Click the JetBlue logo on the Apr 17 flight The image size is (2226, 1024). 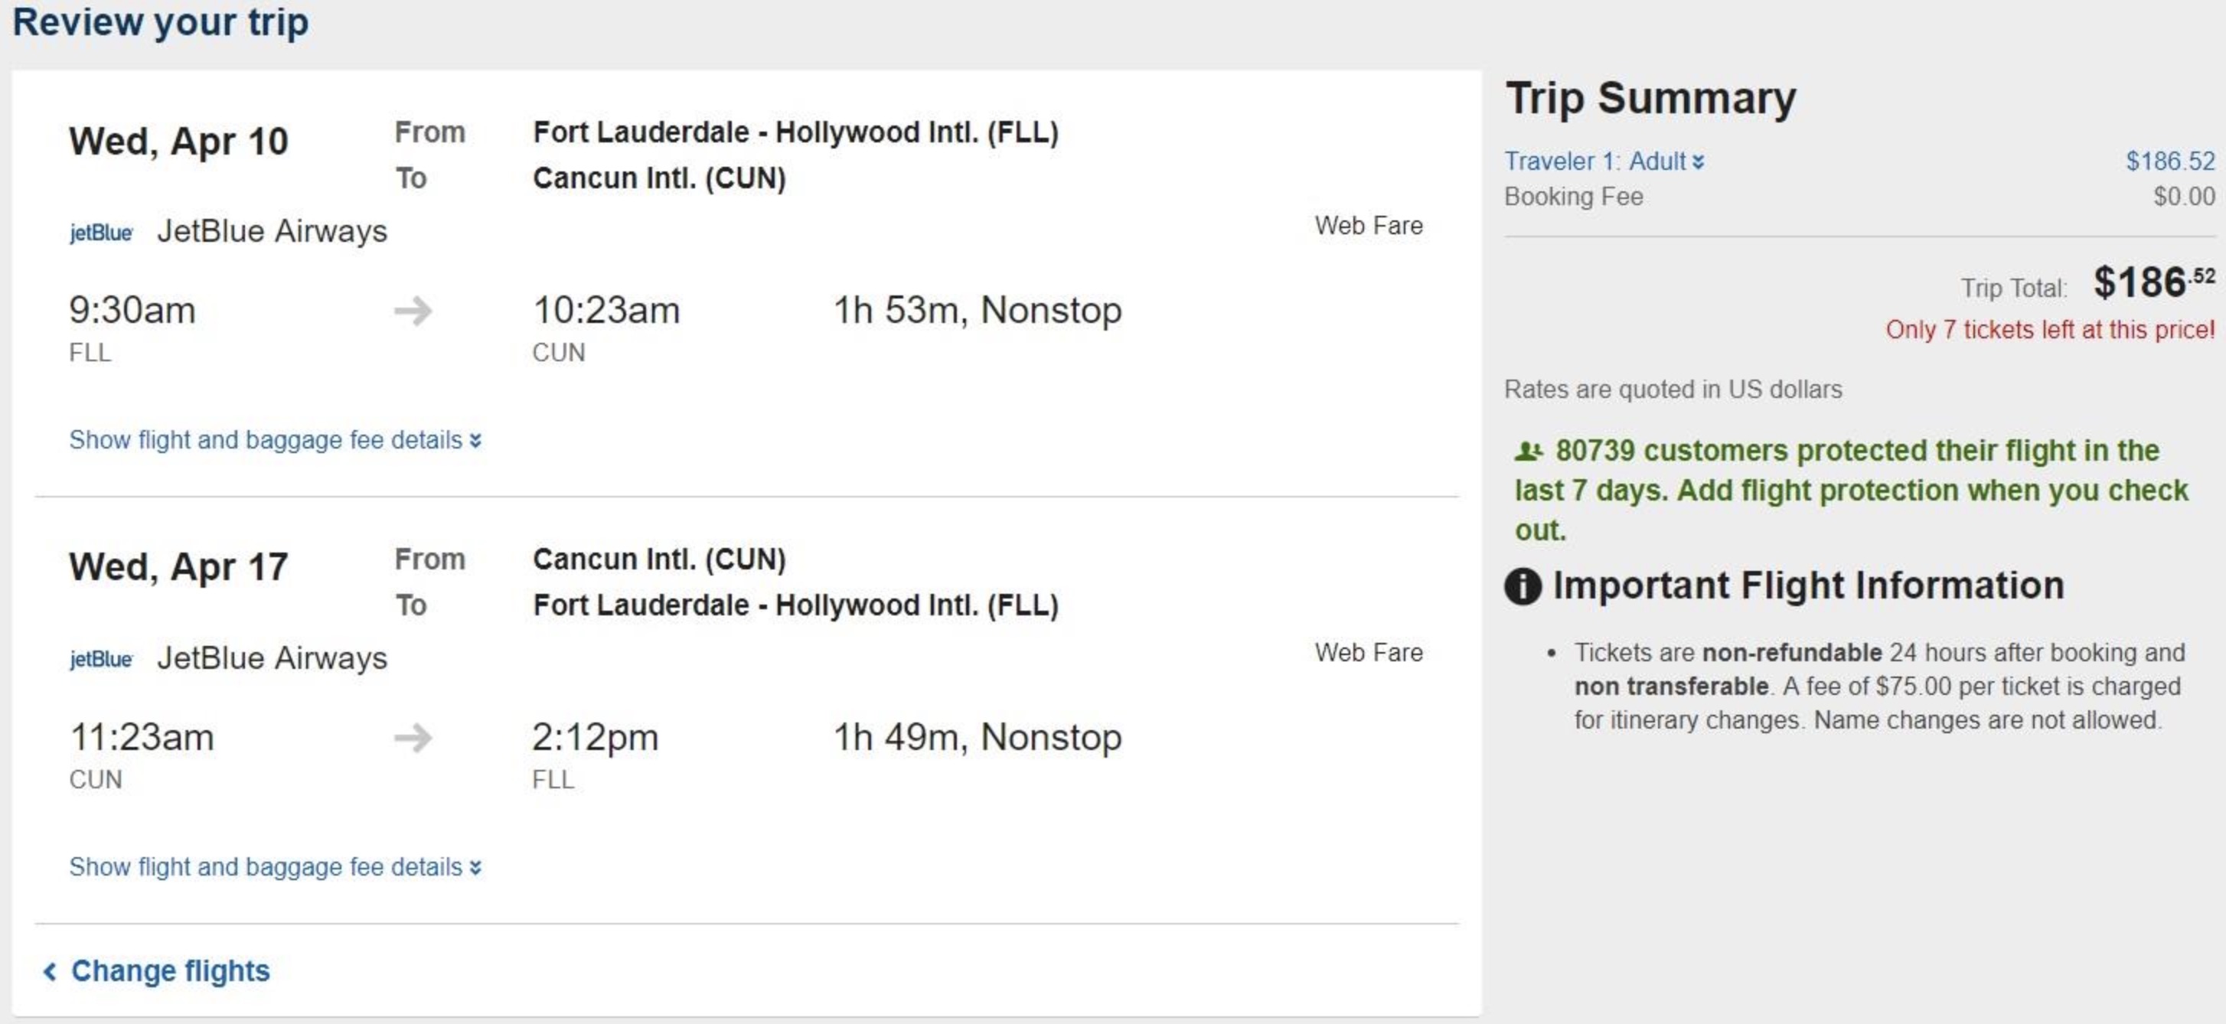[x=101, y=660]
